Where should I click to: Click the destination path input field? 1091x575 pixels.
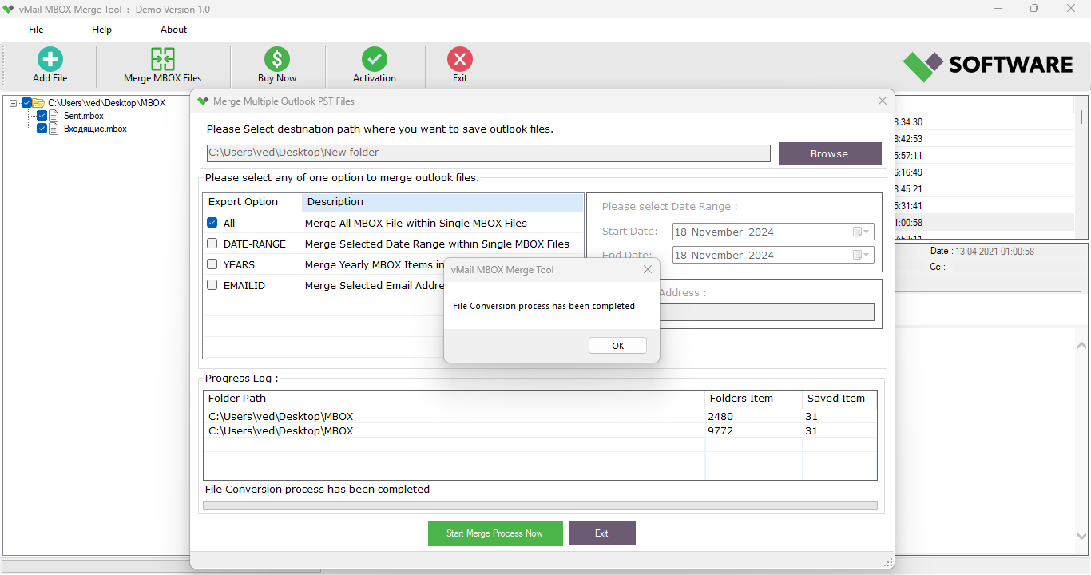(489, 153)
